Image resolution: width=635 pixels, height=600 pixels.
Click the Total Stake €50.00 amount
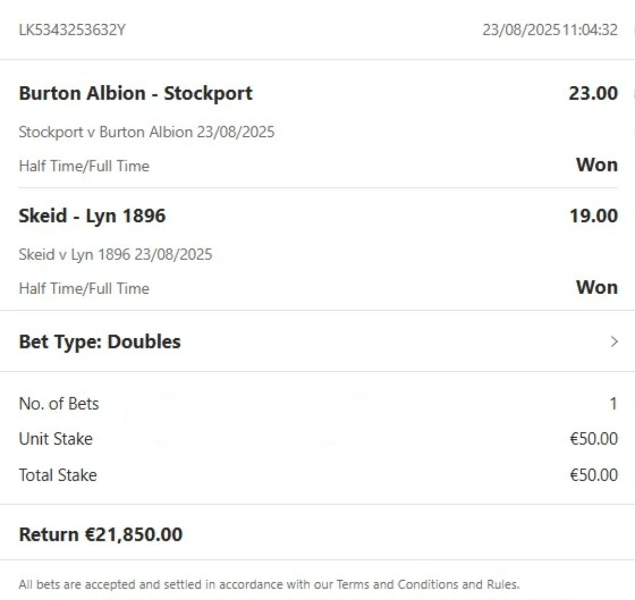tap(593, 475)
